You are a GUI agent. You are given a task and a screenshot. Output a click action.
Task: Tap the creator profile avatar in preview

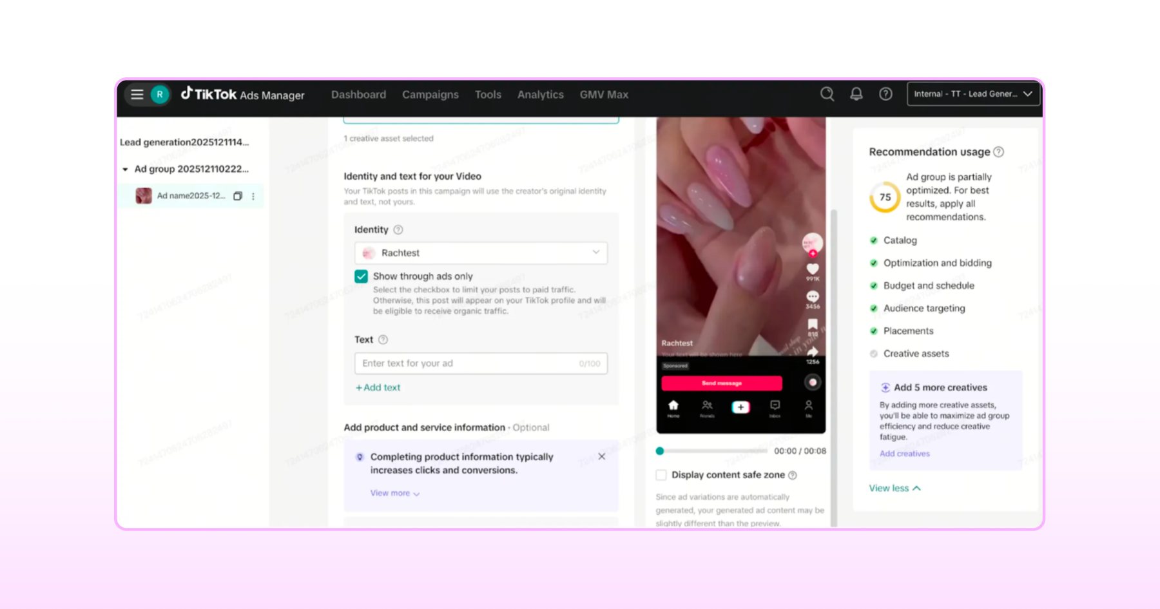pyautogui.click(x=812, y=244)
